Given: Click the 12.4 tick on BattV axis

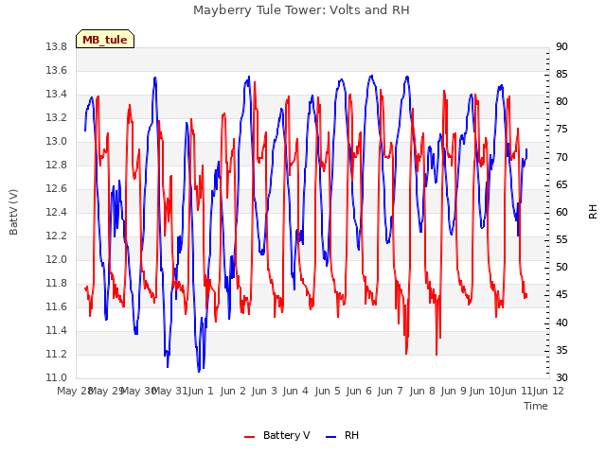Looking at the screenshot, I should [57, 212].
